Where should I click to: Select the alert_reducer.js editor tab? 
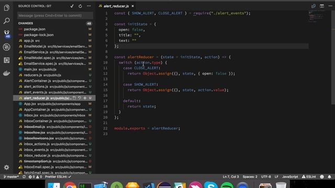tap(116, 6)
